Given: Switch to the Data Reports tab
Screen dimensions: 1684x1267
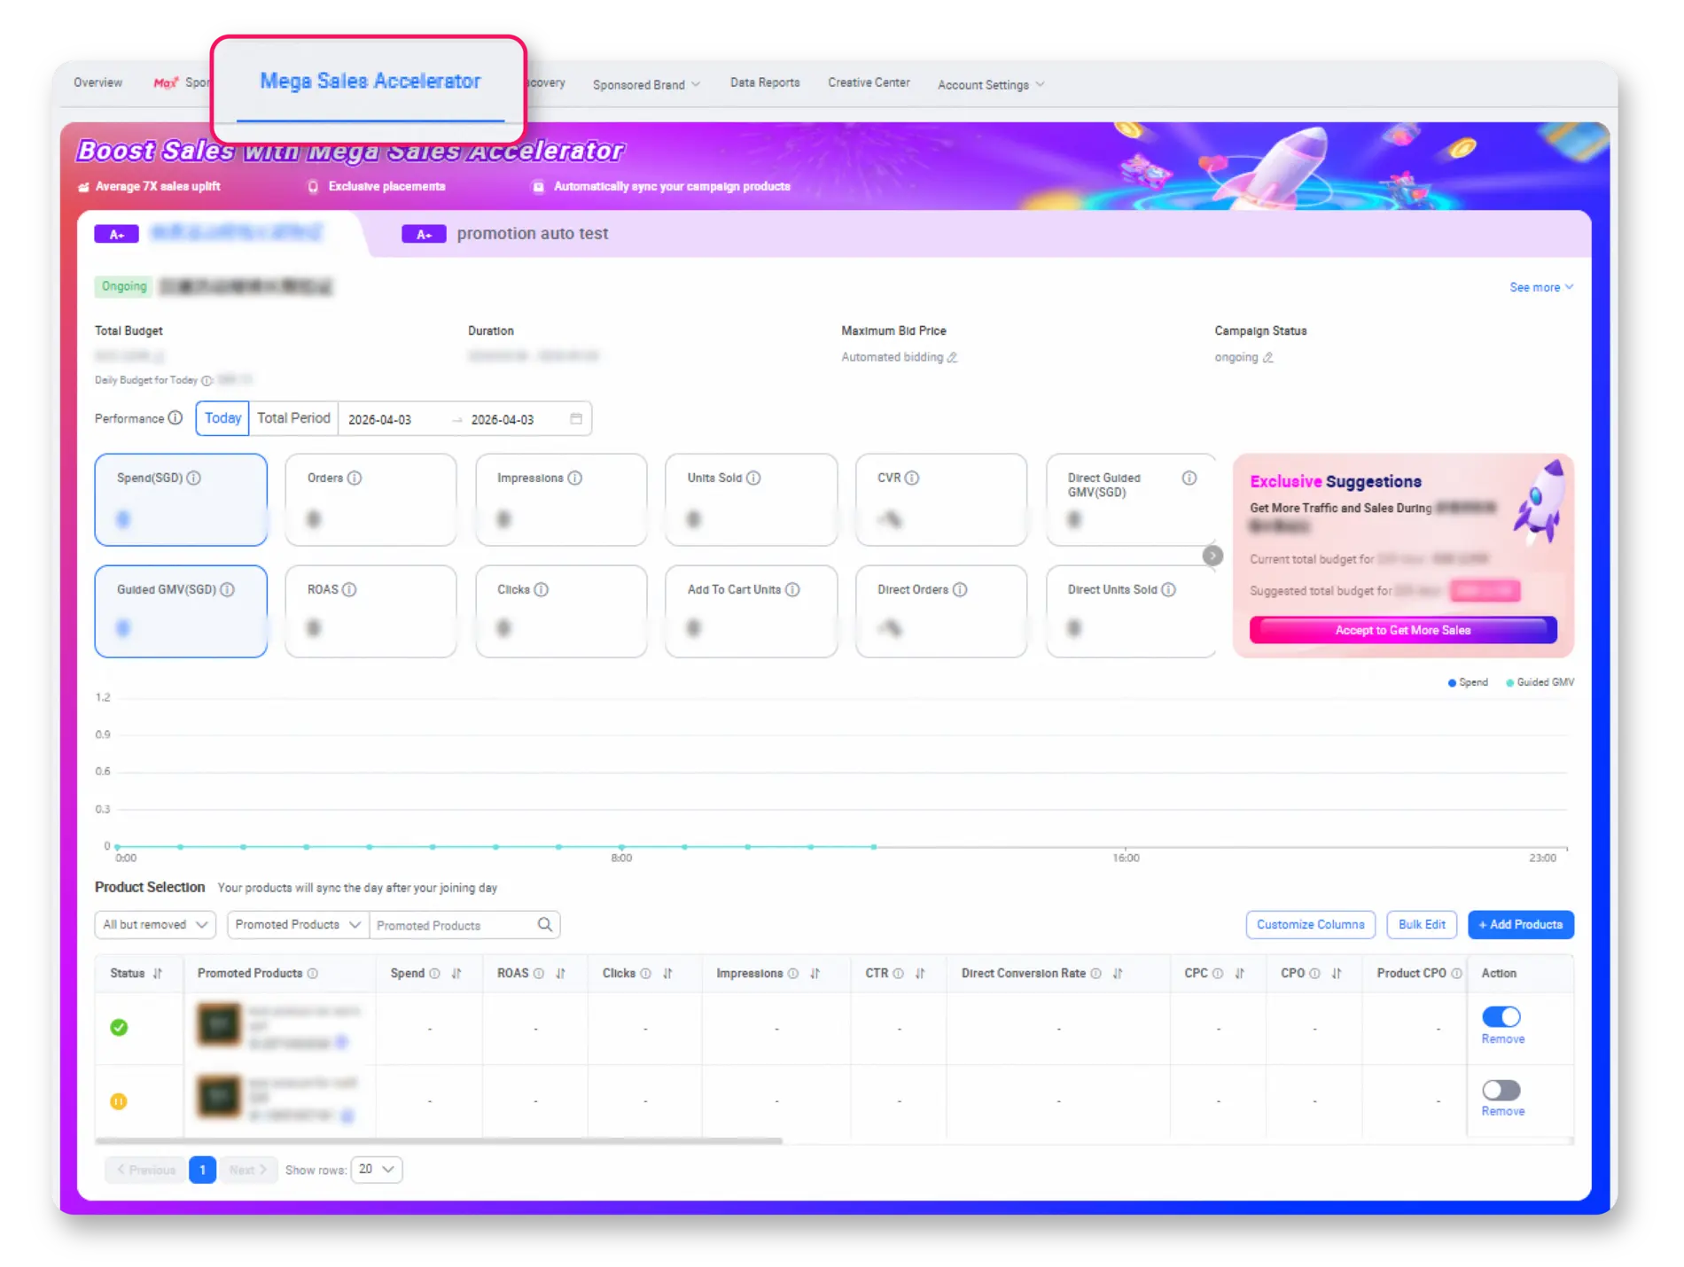Looking at the screenshot, I should point(765,82).
